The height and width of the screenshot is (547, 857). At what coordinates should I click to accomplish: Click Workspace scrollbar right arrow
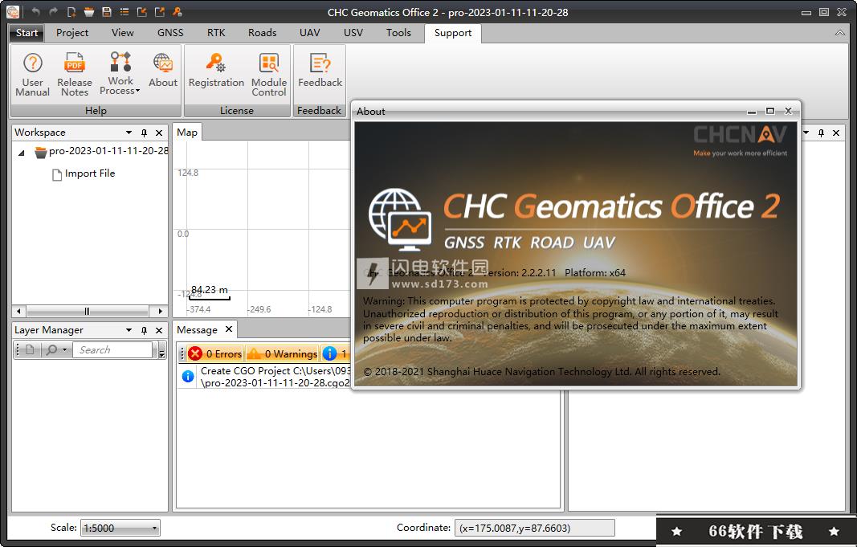tap(160, 312)
